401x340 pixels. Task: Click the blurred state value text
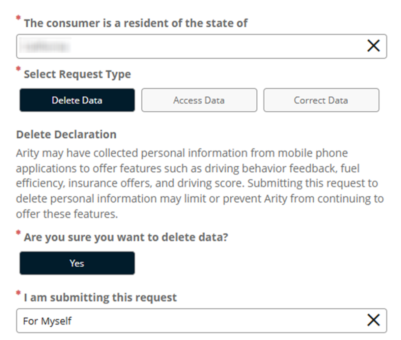[x=46, y=47]
